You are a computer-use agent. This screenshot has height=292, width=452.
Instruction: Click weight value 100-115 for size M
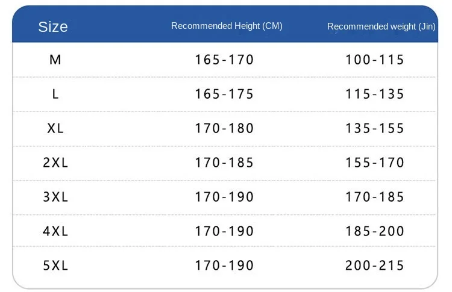click(x=375, y=60)
